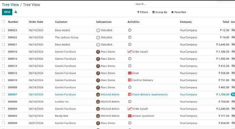This screenshot has width=235, height=129.
Task: Open the activity clock icon for S00008
Action: coord(130,87)
